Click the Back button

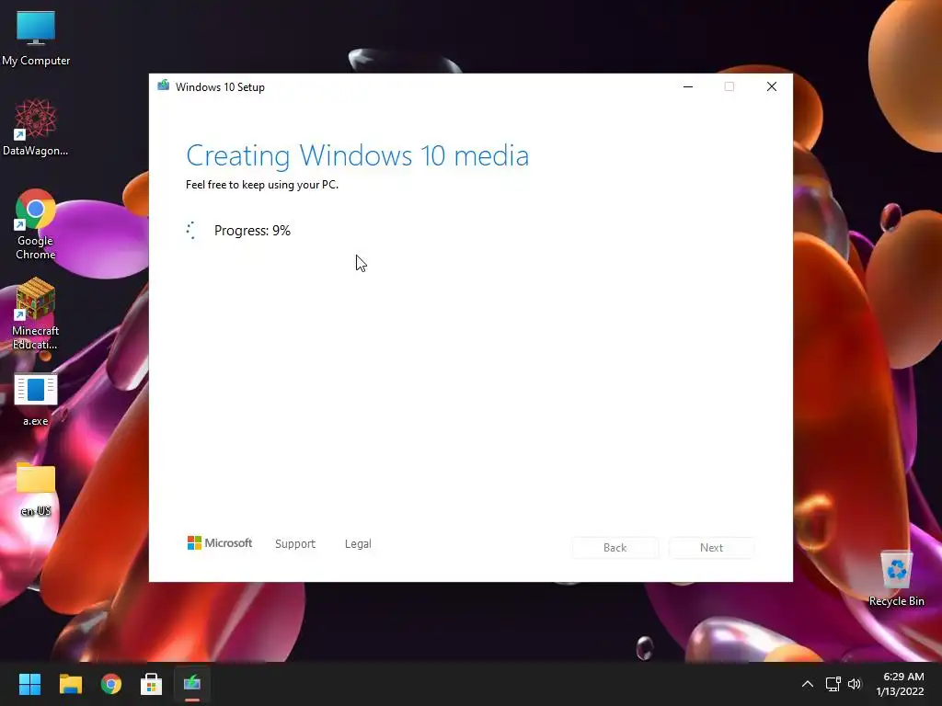pyautogui.click(x=615, y=548)
